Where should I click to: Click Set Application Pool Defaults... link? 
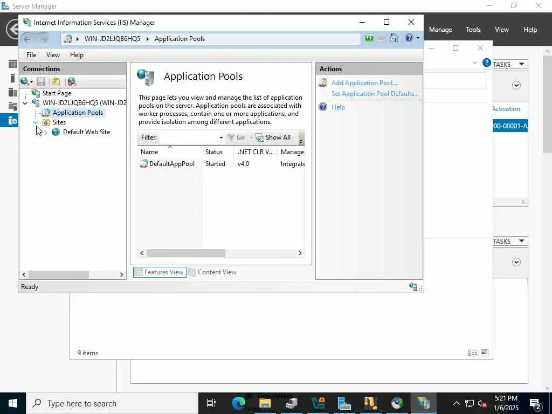(x=375, y=94)
